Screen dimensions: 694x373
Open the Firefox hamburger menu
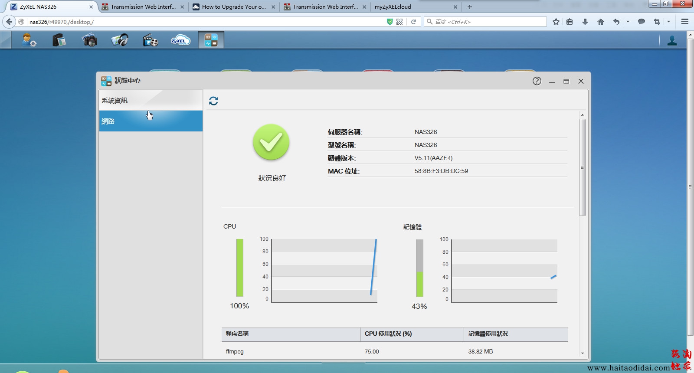click(x=685, y=22)
